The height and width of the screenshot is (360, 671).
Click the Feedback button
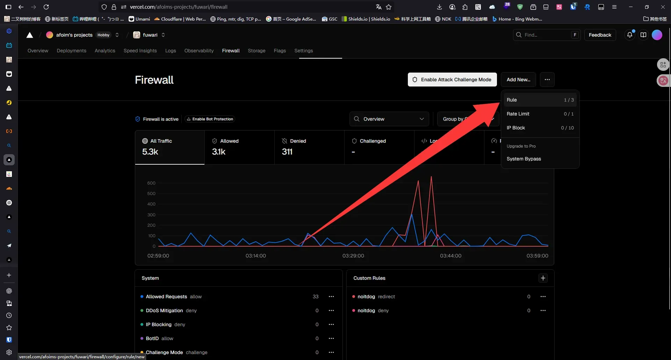click(600, 35)
